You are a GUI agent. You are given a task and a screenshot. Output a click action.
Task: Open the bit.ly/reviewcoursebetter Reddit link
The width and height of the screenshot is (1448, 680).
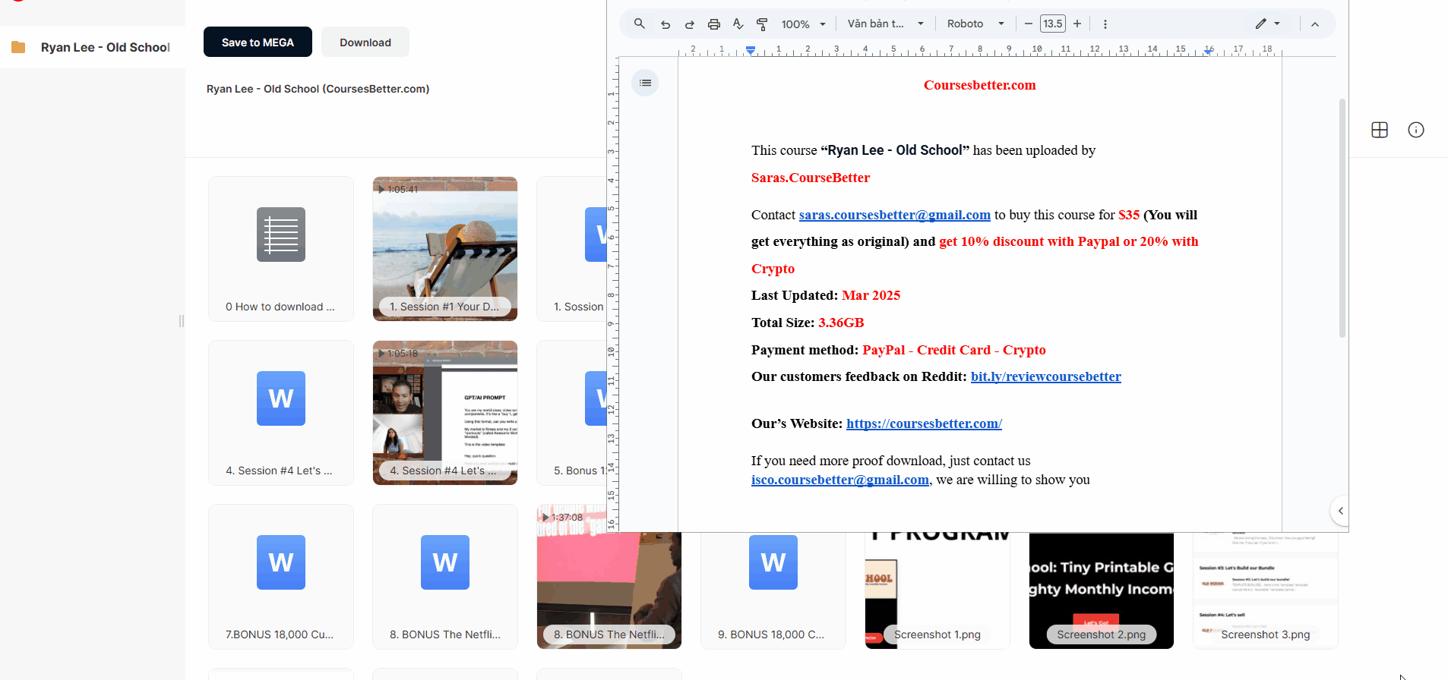(x=1046, y=376)
